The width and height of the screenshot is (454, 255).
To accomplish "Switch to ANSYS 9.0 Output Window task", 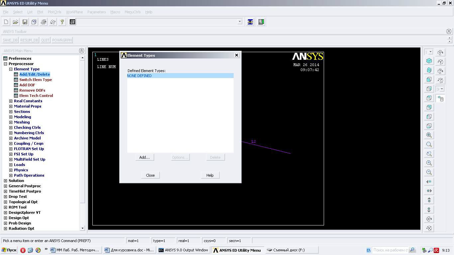I will pyautogui.click(x=183, y=250).
